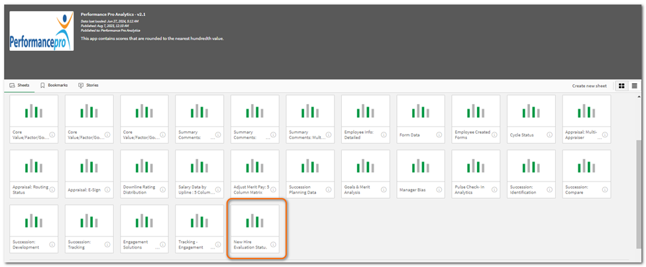Open the Employee Info: Detailed sheet thumbnail

366,111
